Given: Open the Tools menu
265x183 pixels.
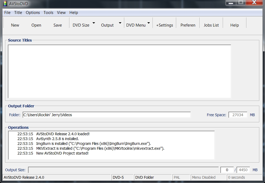Looking at the screenshot, I should coord(48,13).
